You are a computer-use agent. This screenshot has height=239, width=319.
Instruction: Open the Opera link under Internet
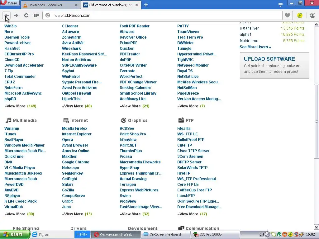68,140
